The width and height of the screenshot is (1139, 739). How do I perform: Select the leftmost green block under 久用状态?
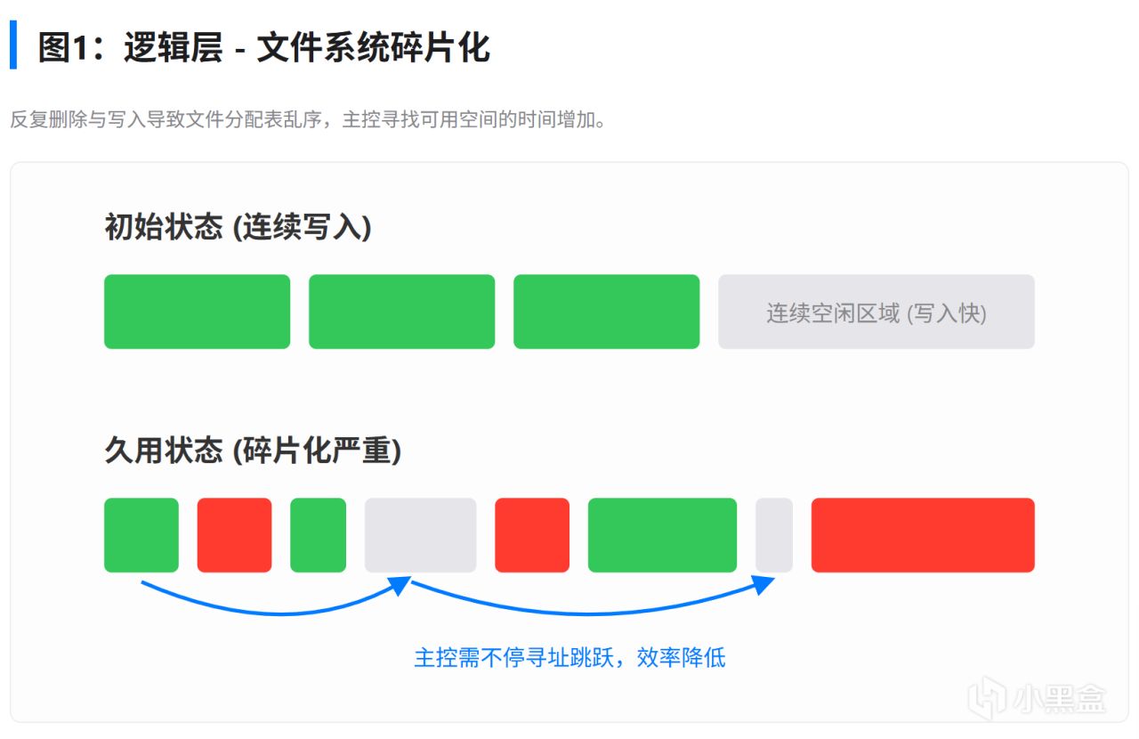click(141, 535)
